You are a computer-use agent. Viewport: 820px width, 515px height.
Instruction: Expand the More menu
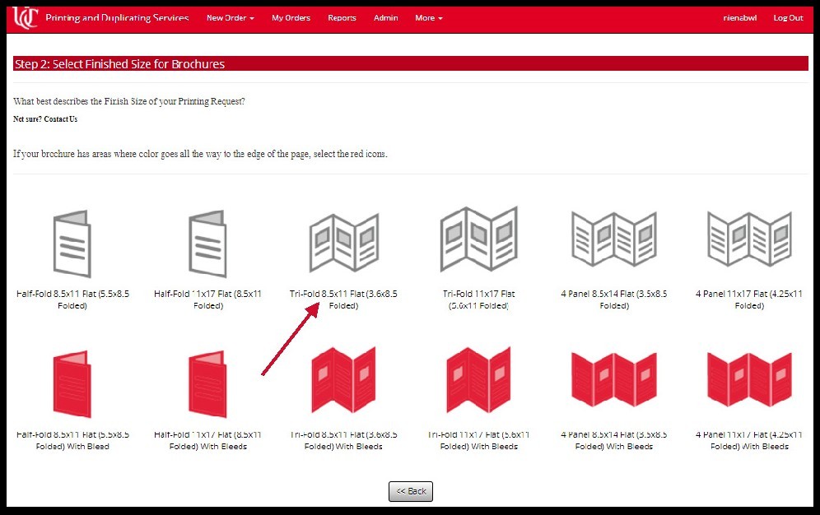(x=428, y=16)
